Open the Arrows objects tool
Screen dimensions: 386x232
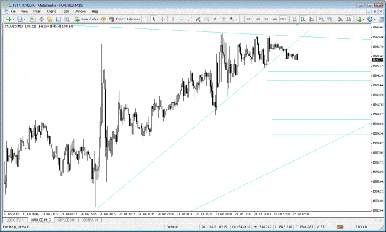coord(232,19)
